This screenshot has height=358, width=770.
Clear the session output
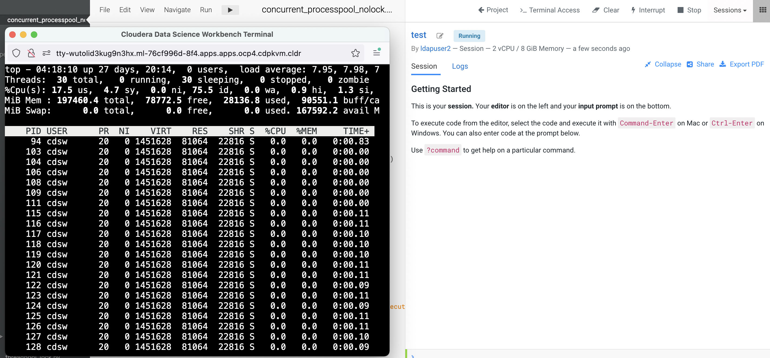tap(605, 10)
